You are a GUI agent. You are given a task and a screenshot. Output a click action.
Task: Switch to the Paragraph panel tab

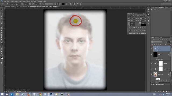pos(135,14)
